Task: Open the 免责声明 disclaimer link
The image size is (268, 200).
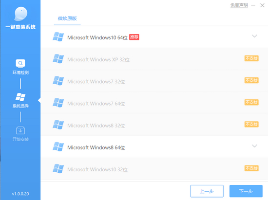Action: point(239,5)
